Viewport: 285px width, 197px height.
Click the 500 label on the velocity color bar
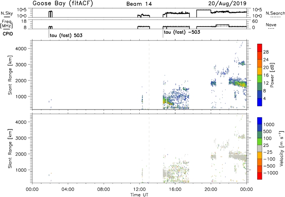(x=268, y=131)
